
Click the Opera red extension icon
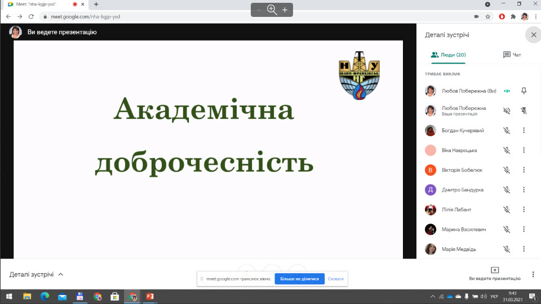click(502, 16)
